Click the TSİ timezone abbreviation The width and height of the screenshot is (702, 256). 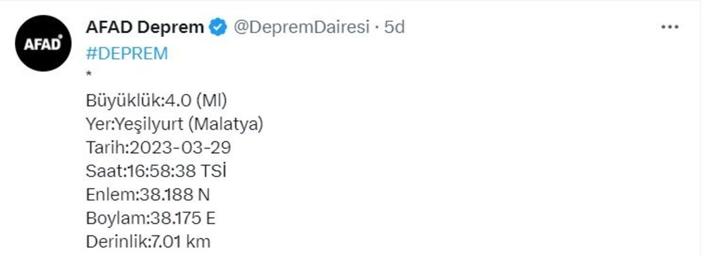pos(213,172)
